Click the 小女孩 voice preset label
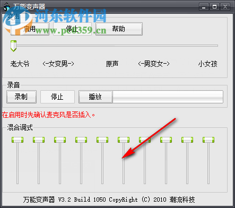 (208, 64)
